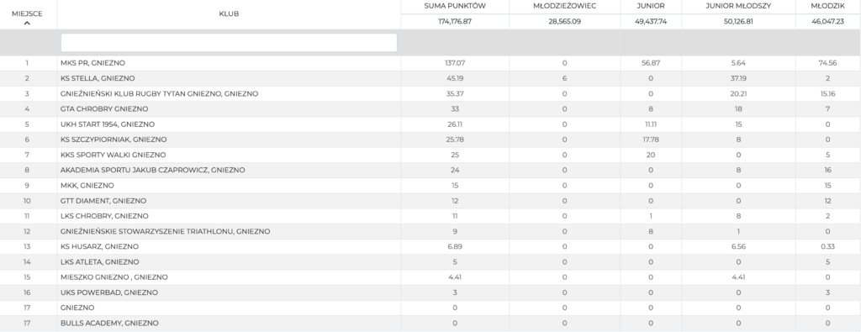Viewport: 861px width, 332px height.
Task: Select the MKS PR, GNIEZNO row
Action: coord(430,63)
